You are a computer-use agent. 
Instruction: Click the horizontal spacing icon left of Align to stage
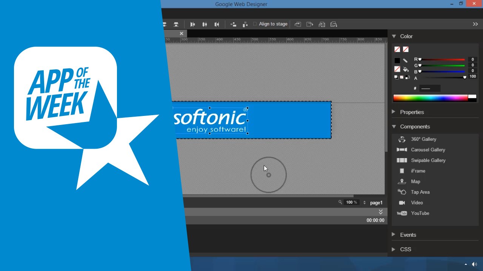pyautogui.click(x=233, y=24)
